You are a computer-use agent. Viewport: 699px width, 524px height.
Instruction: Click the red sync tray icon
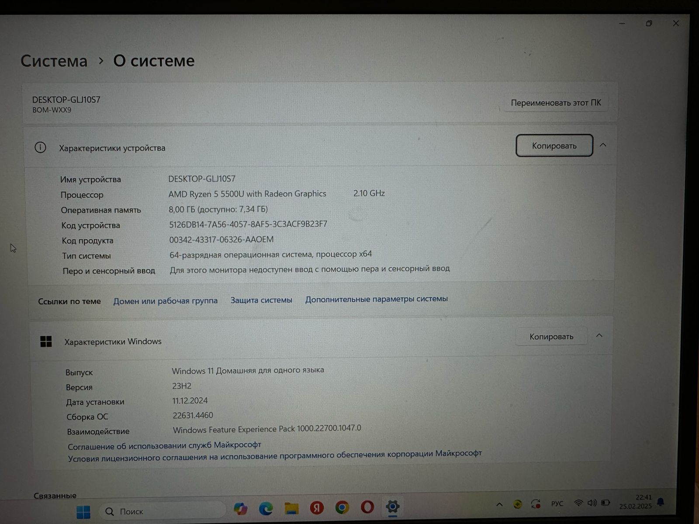(536, 504)
